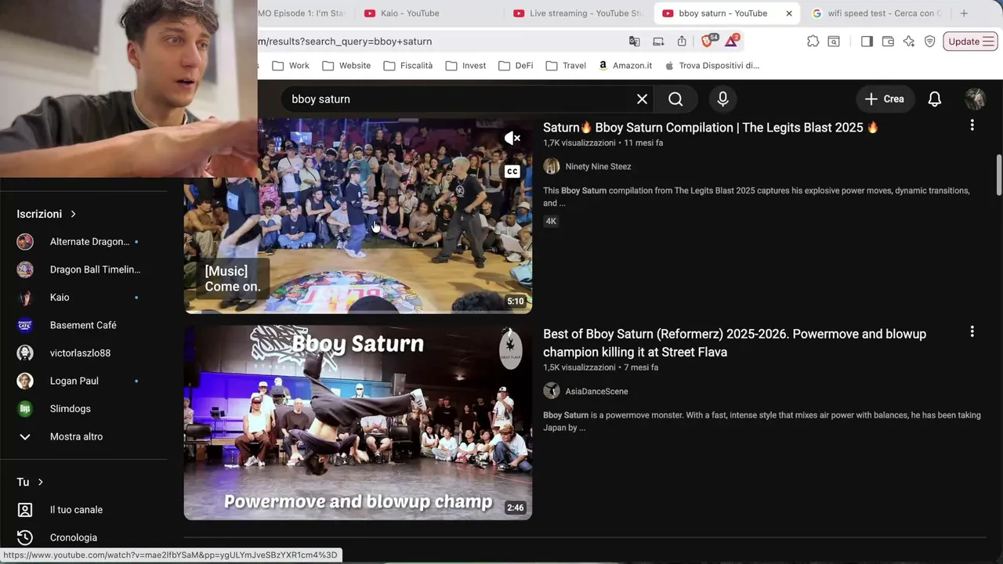Viewport: 1003px width, 564px height.
Task: Open the Iscrizioni section chevron
Action: [x=74, y=214]
